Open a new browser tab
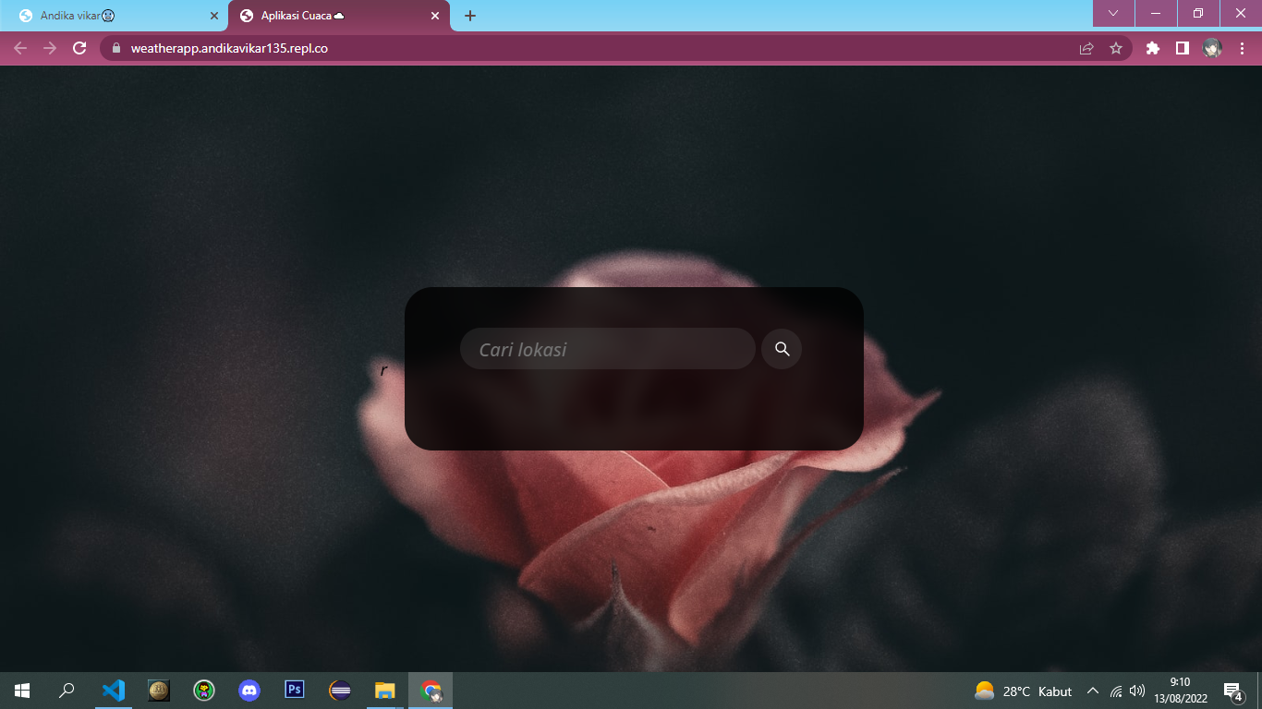1262x709 pixels. 470,16
